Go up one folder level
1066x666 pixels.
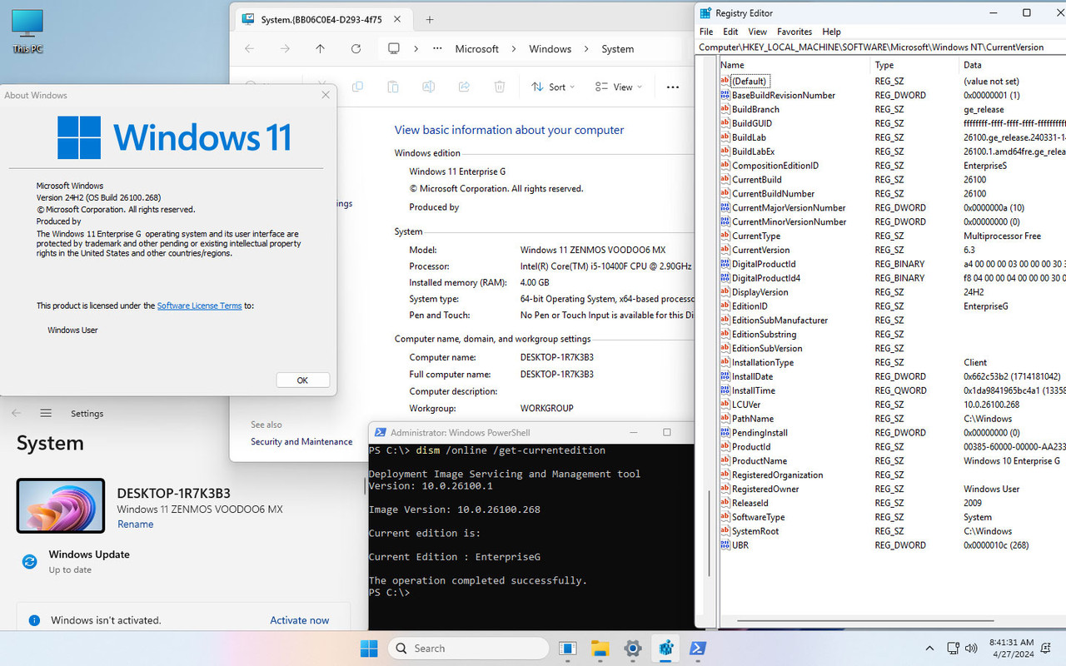click(x=320, y=49)
